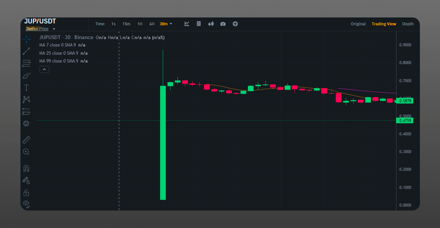Image resolution: width=440 pixels, height=228 pixels.
Task: Pick the ruler measure tool
Action: coord(26,140)
